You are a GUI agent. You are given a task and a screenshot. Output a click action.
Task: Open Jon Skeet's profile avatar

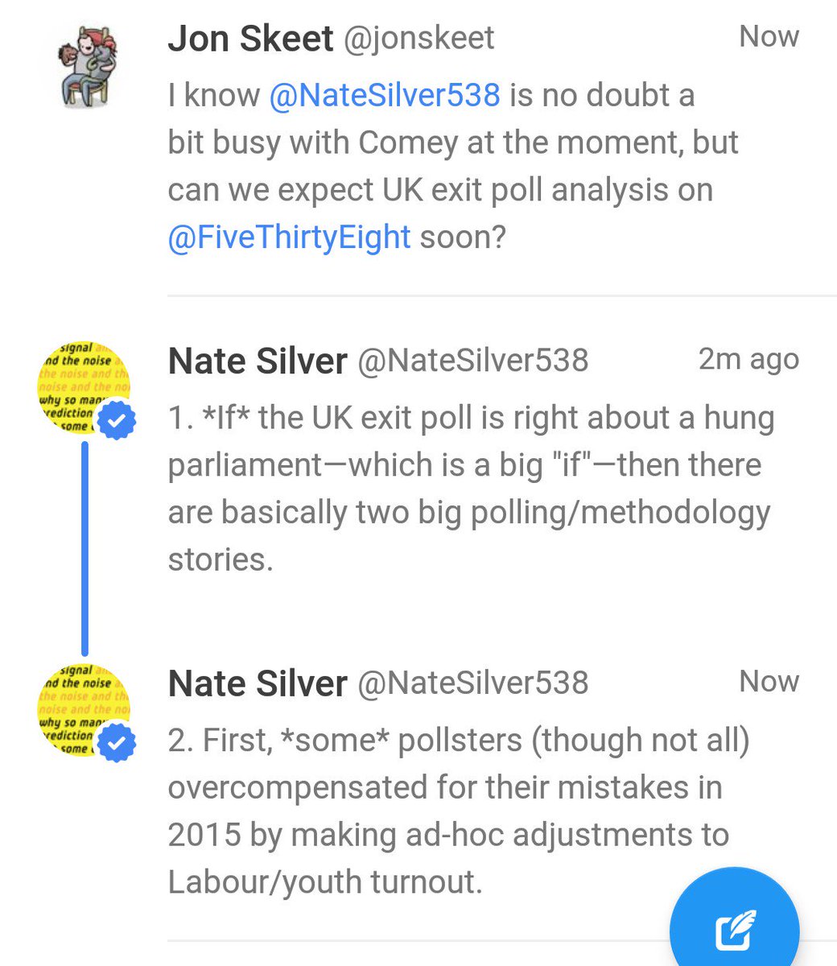[85, 65]
